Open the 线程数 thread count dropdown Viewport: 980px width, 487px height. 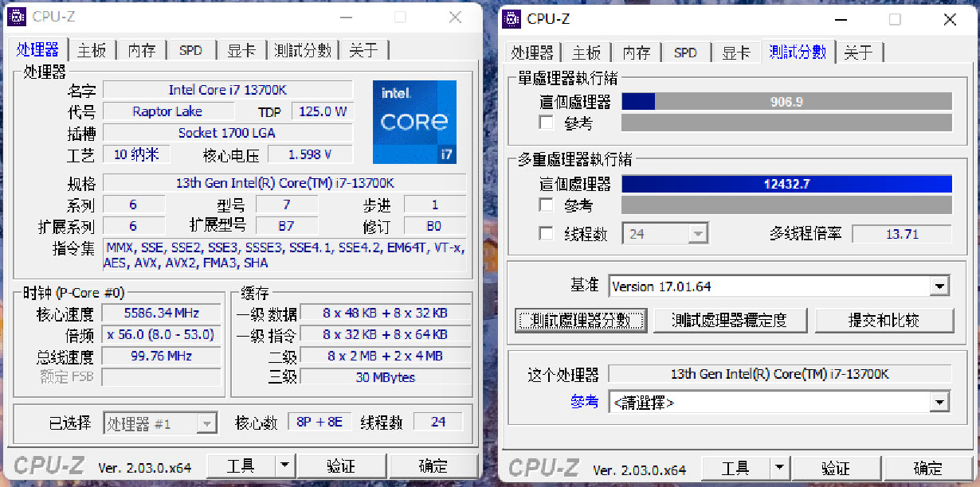[x=698, y=233]
